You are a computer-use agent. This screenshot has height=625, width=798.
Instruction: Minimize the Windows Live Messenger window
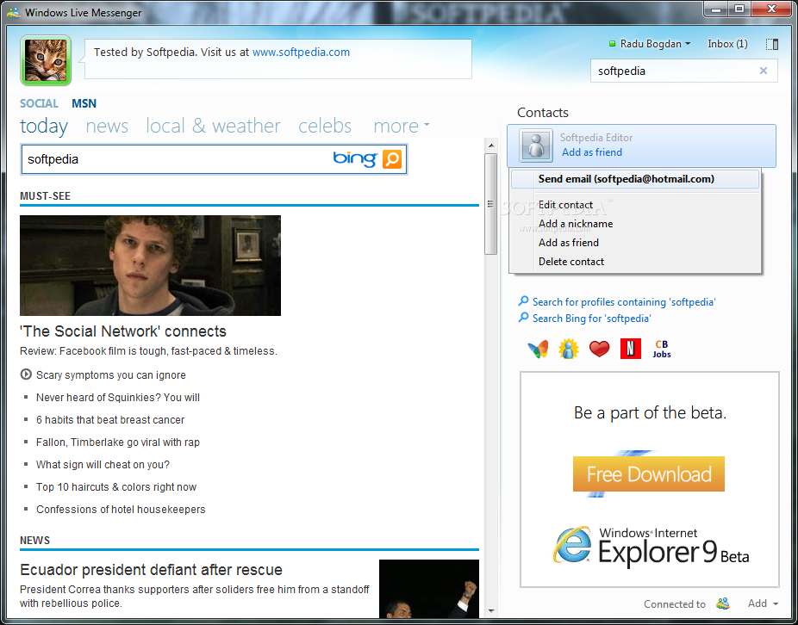(716, 9)
